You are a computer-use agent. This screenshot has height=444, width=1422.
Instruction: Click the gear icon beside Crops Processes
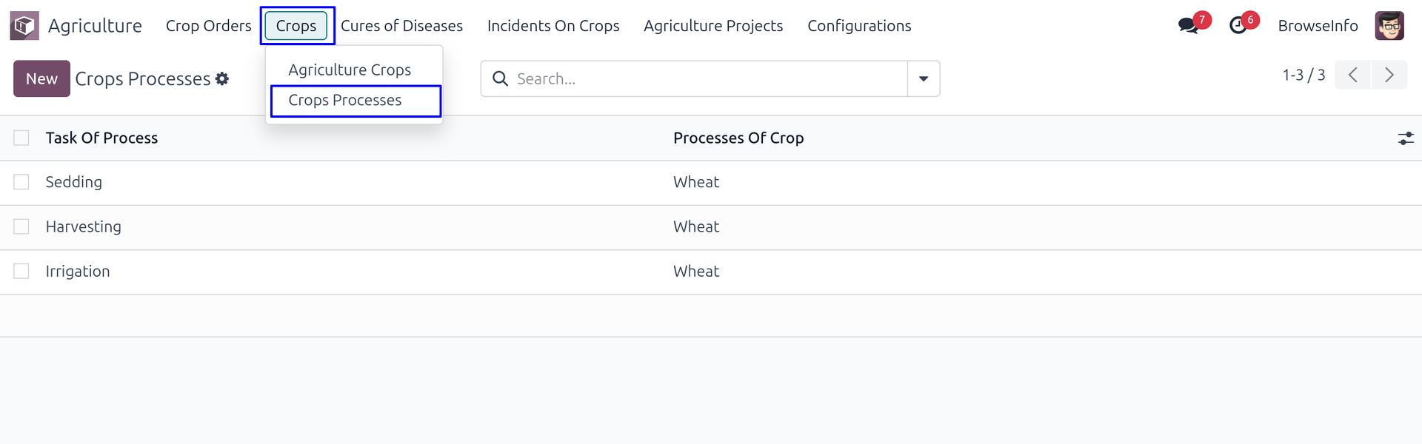222,78
